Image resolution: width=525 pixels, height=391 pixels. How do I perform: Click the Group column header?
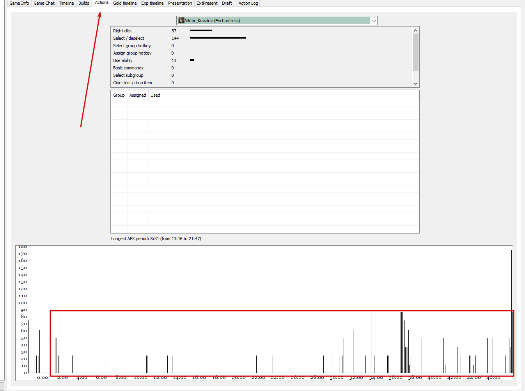pyautogui.click(x=119, y=95)
